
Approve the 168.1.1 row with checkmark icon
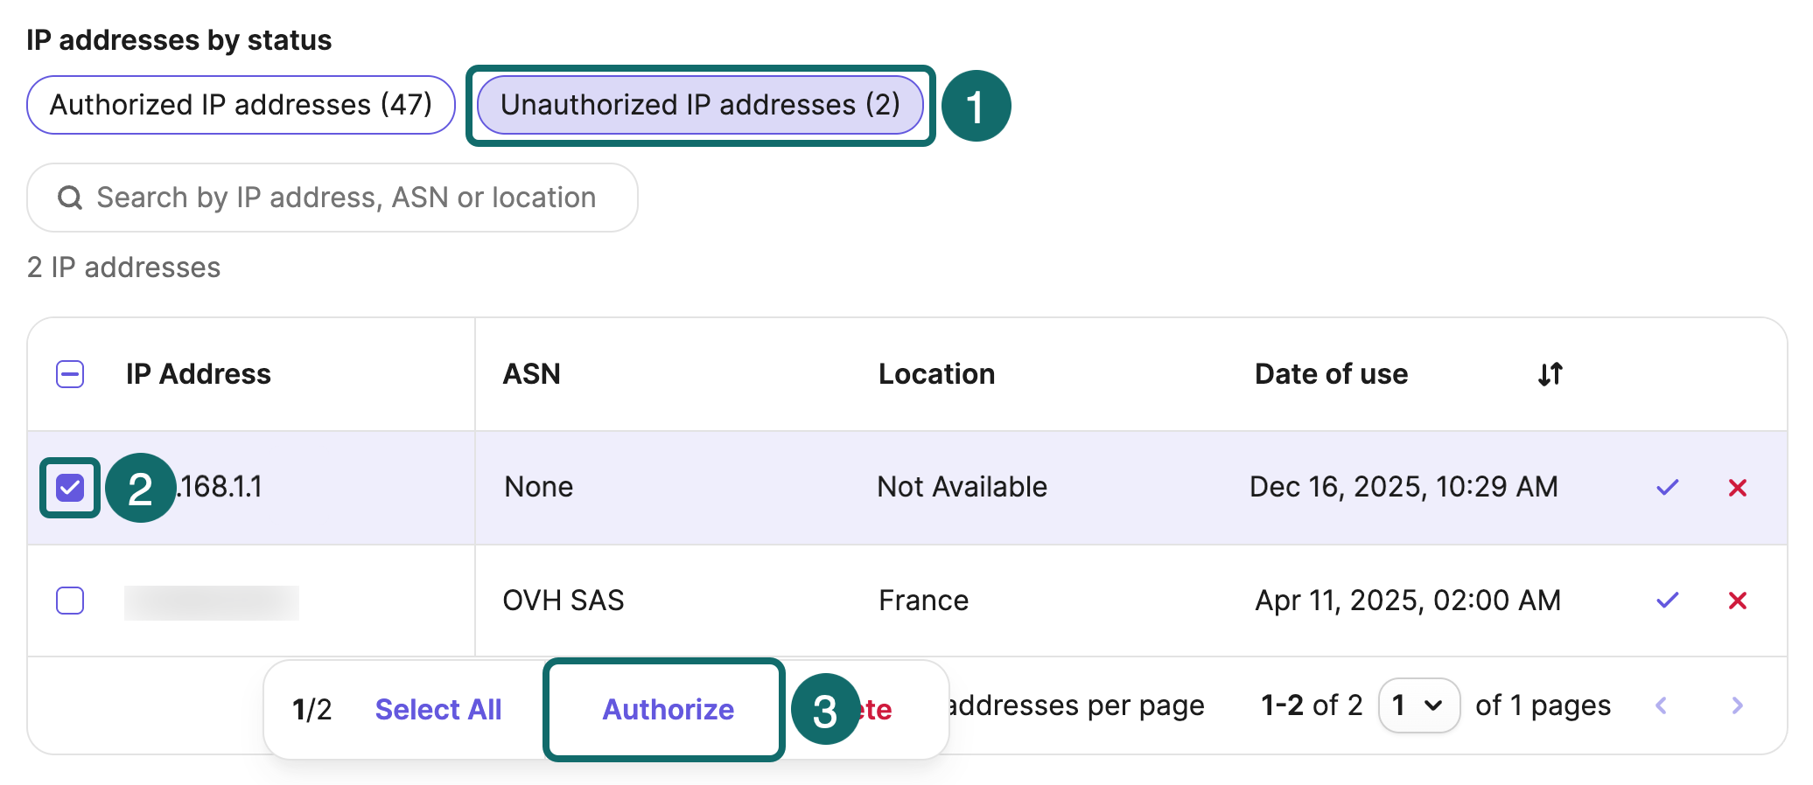[x=1667, y=487]
